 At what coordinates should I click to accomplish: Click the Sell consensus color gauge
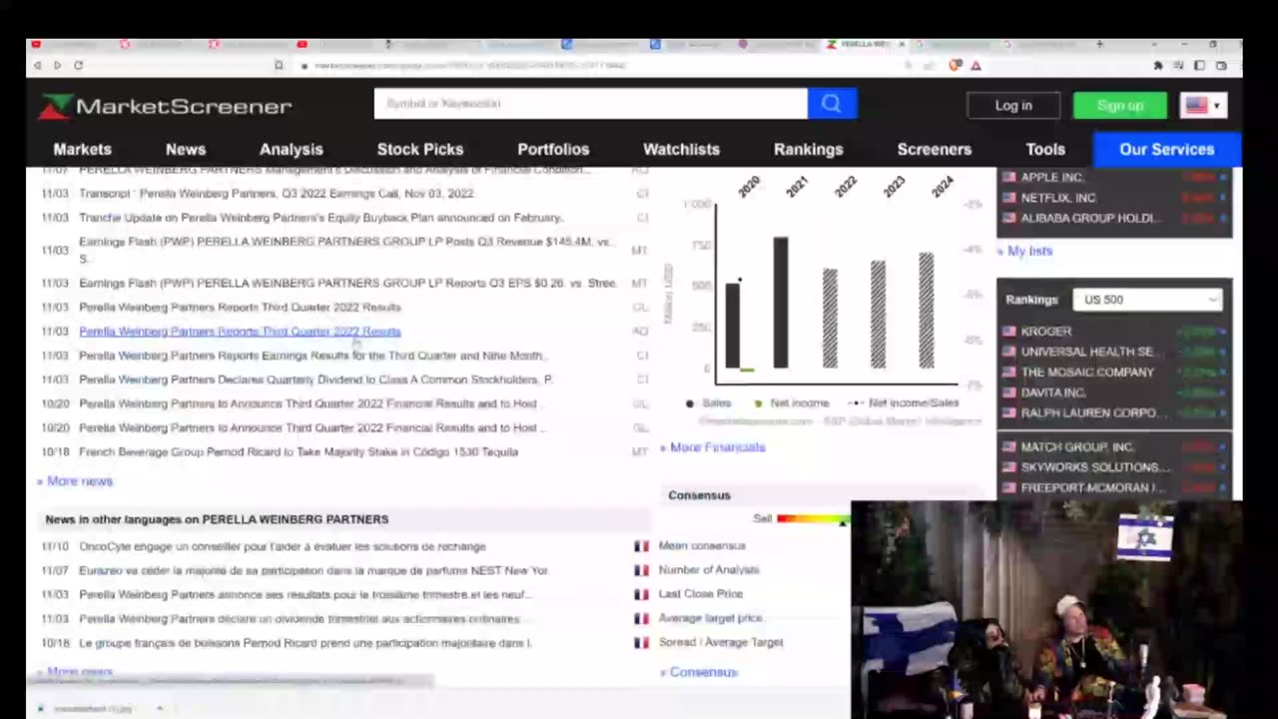click(x=813, y=519)
